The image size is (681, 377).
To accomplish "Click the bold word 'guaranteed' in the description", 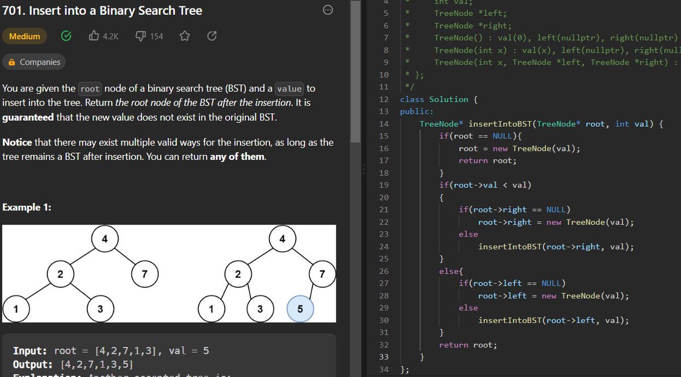I will point(28,118).
